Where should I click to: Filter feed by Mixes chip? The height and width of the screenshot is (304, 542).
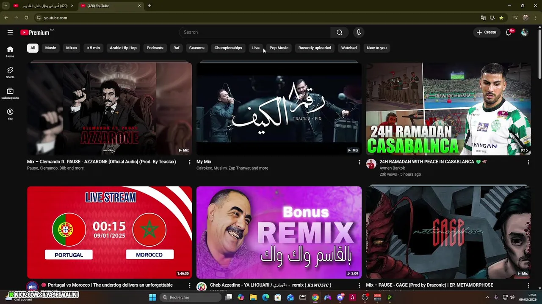click(72, 48)
